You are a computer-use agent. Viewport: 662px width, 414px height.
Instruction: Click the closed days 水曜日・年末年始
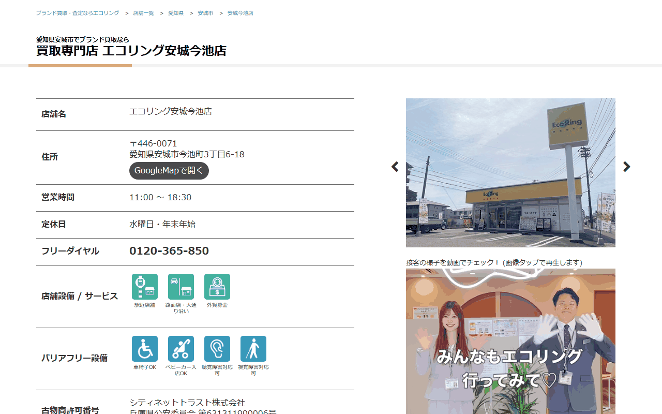(162, 224)
